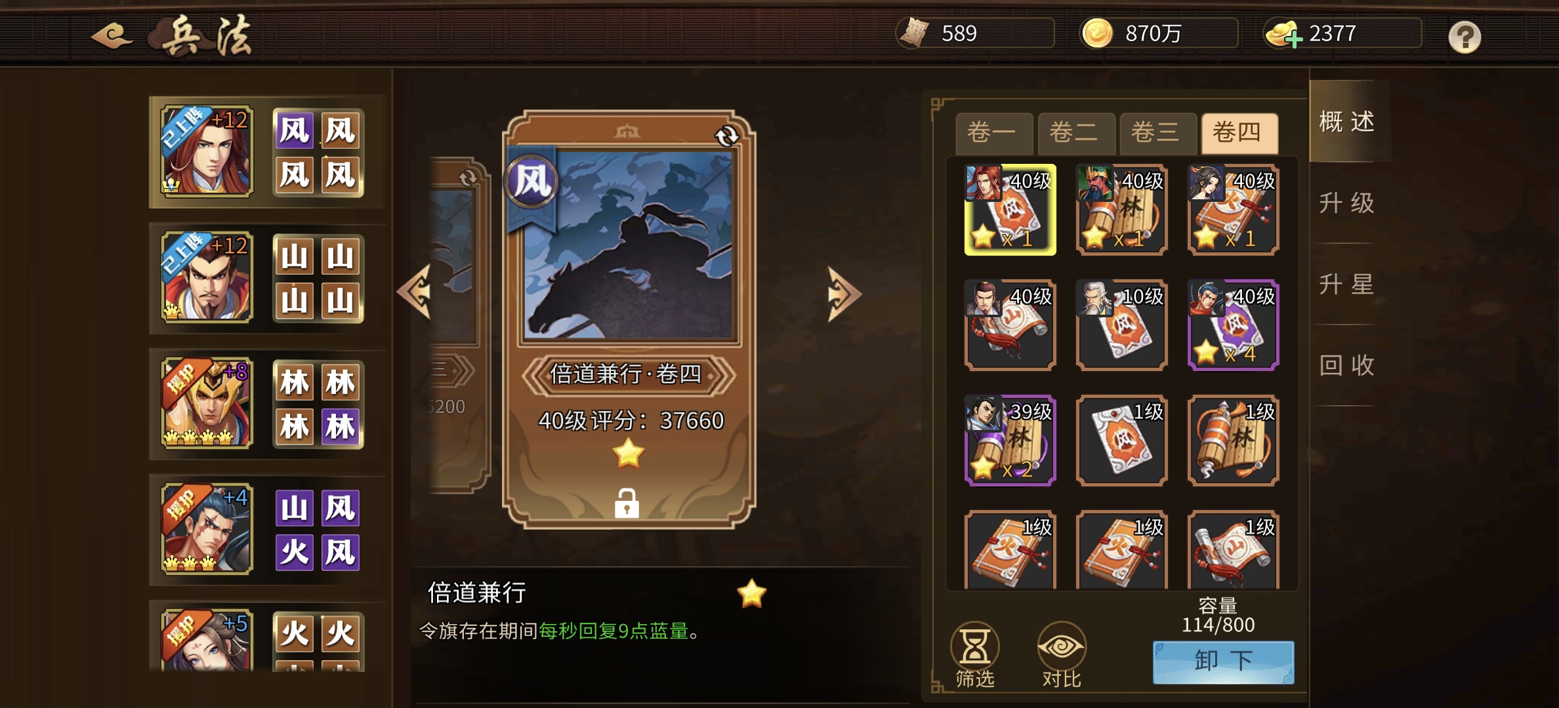This screenshot has height=708, width=1559.
Task: Select the 10级 风 book item
Action: (1121, 325)
